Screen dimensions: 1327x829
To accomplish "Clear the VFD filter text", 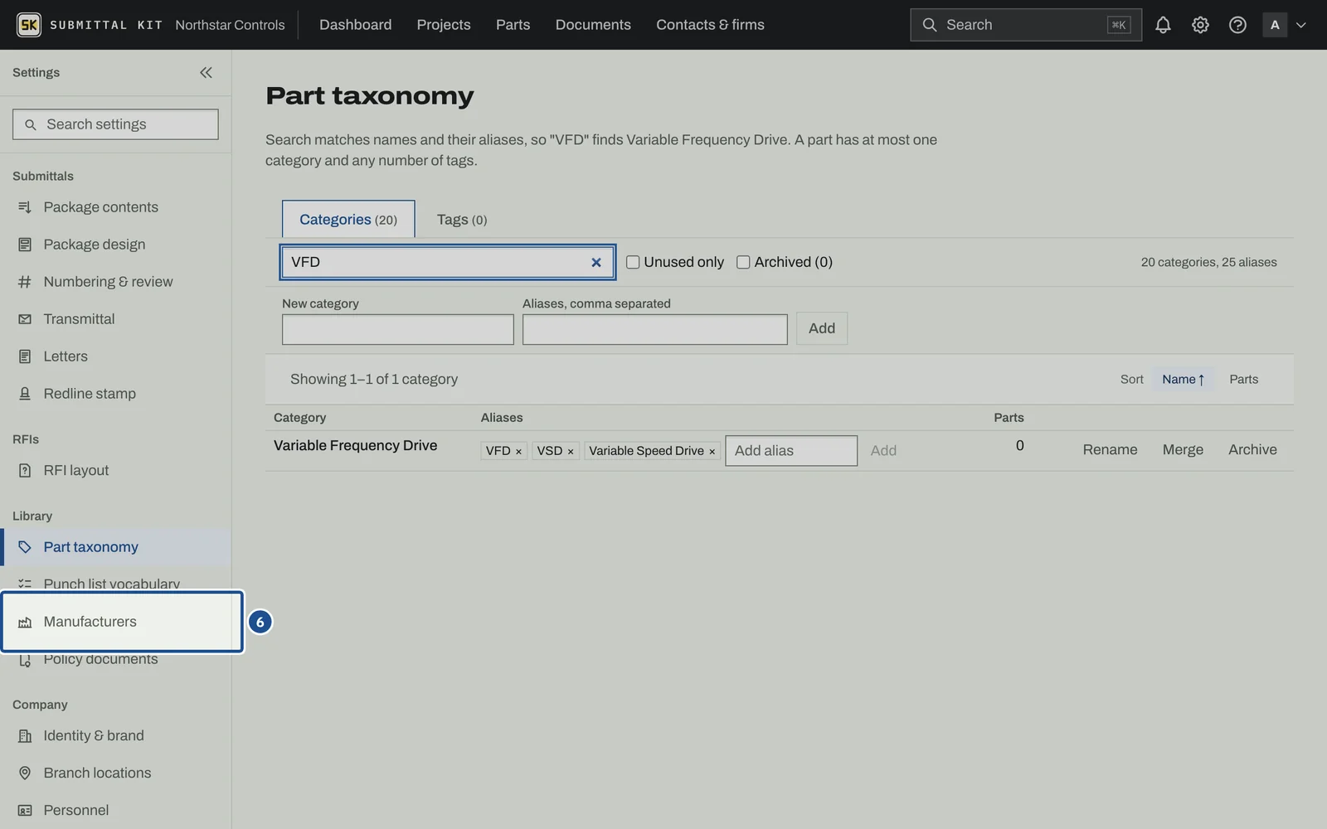I will 595,263.
